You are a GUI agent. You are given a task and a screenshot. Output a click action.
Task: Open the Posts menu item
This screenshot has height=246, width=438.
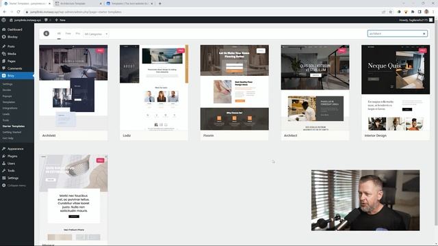tap(11, 46)
